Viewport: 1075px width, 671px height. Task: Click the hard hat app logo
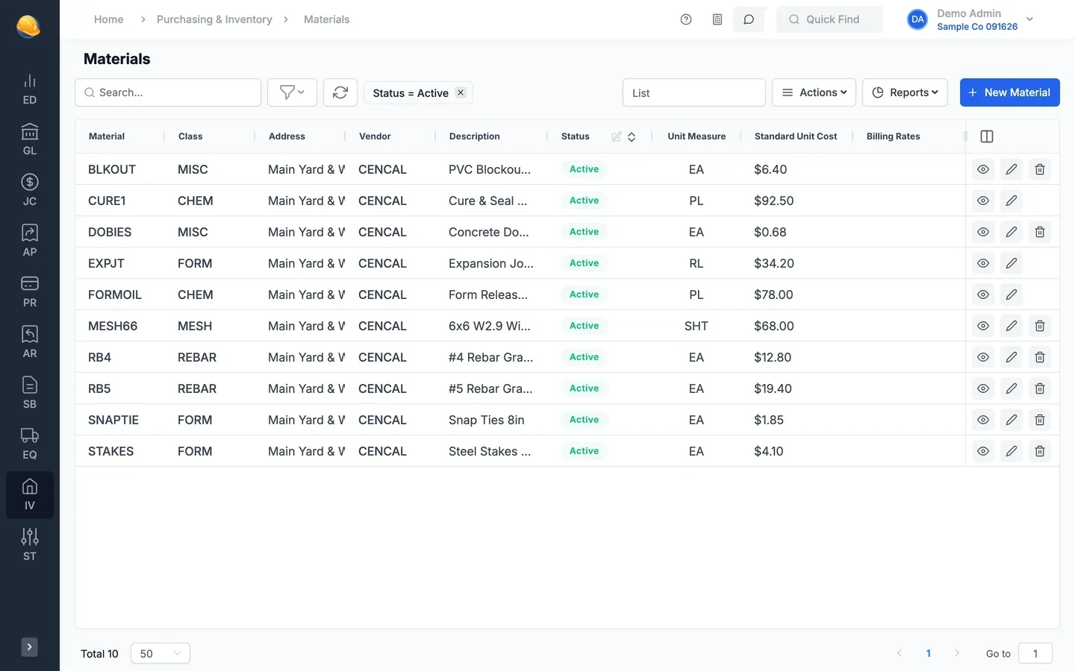(x=28, y=26)
